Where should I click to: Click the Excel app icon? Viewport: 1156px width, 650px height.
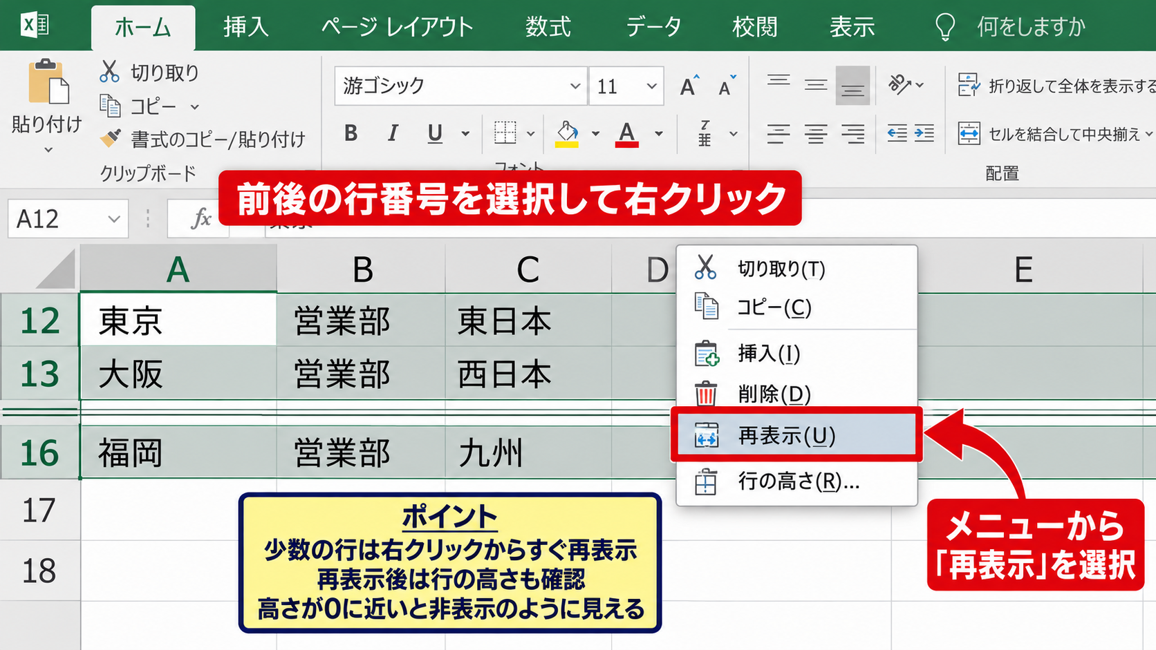35,26
